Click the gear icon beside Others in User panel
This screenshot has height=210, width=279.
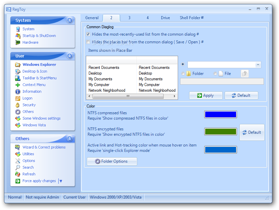point(18,112)
